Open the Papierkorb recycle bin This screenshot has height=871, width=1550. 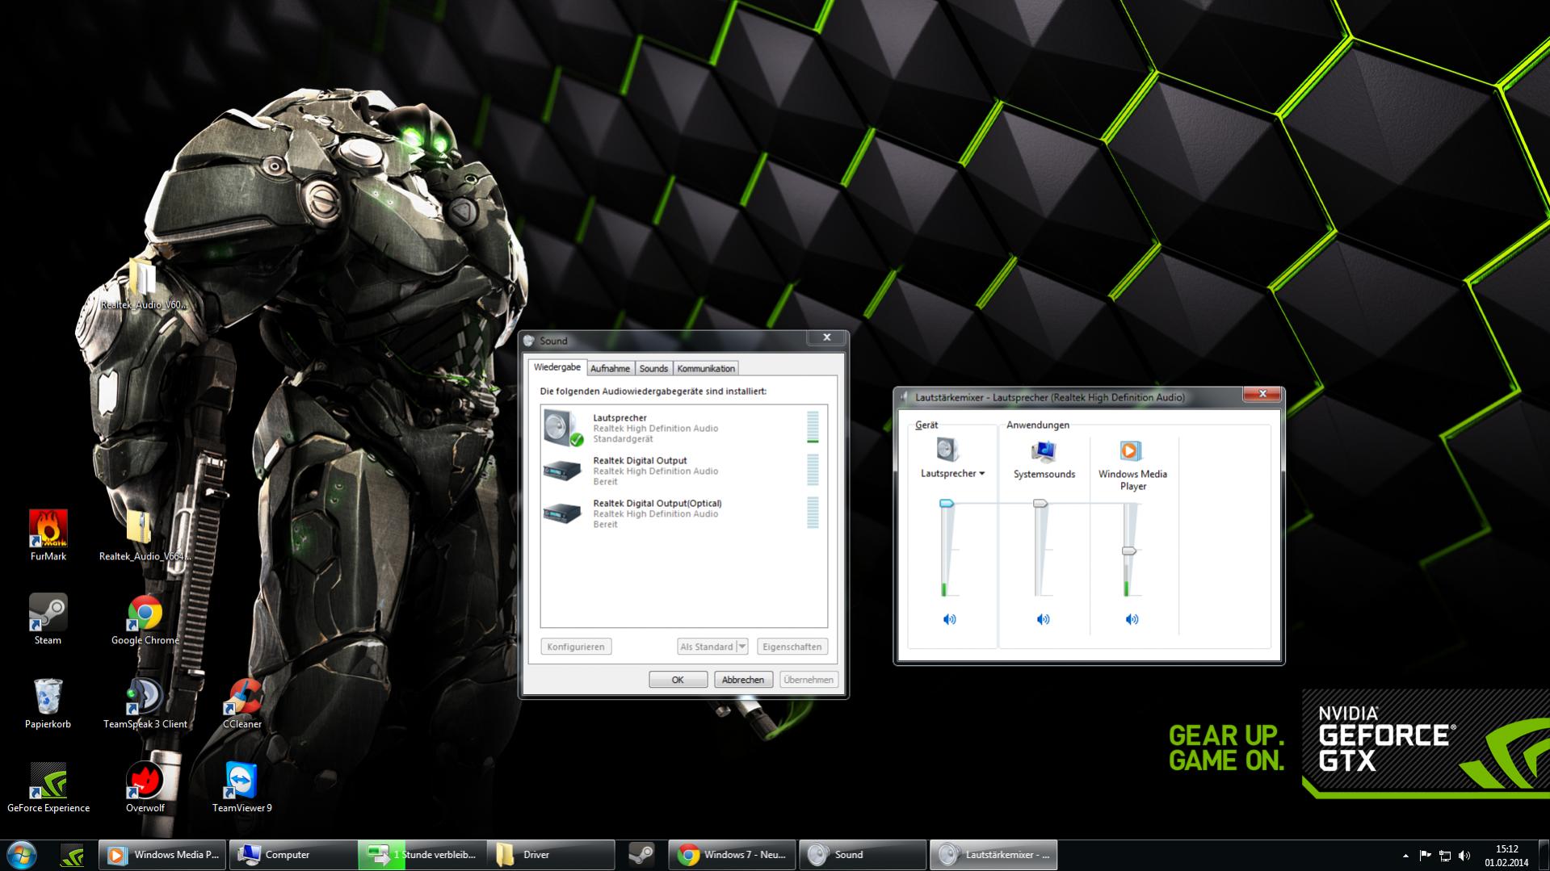48,702
